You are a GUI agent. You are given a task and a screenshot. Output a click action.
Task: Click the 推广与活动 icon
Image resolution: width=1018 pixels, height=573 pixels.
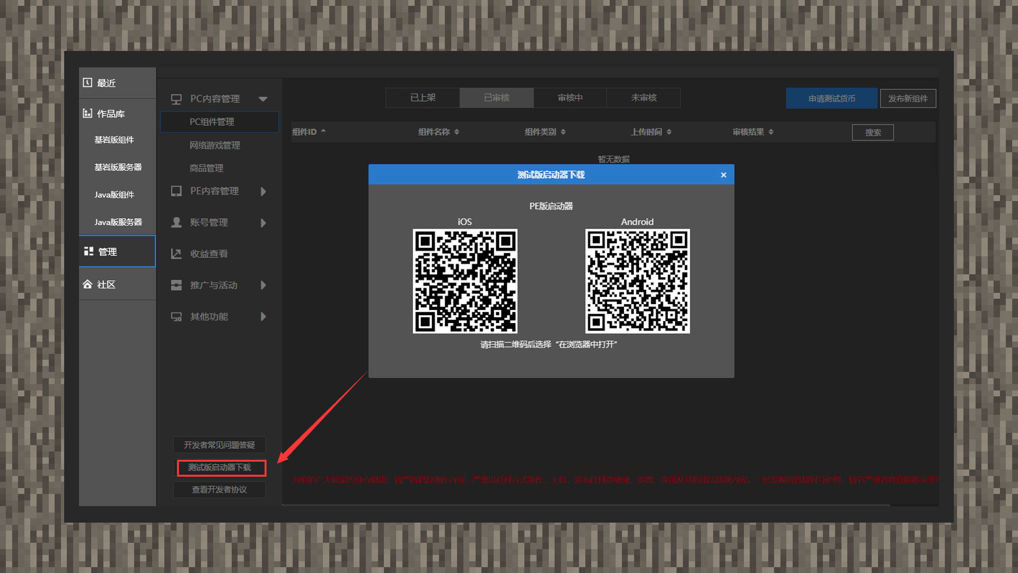coord(176,285)
